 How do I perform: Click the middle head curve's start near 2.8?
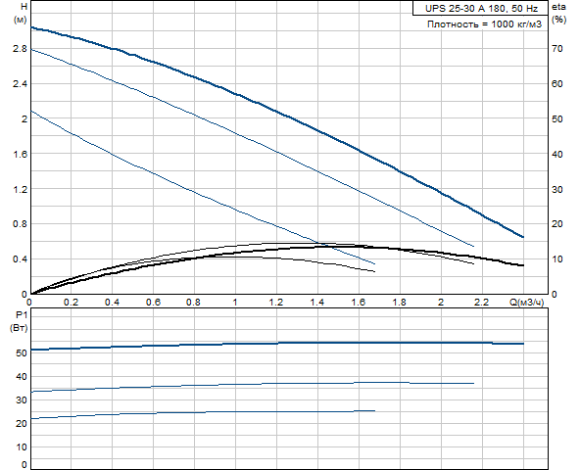[x=30, y=49]
